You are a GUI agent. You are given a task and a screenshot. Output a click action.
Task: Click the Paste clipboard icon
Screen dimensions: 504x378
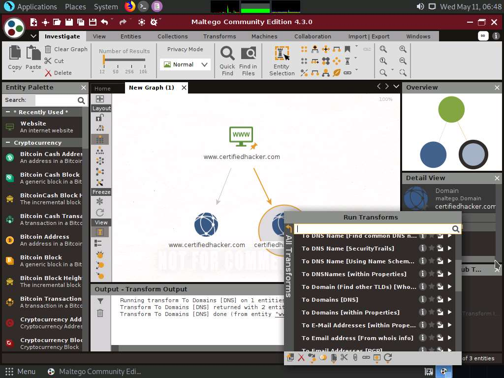point(33,53)
